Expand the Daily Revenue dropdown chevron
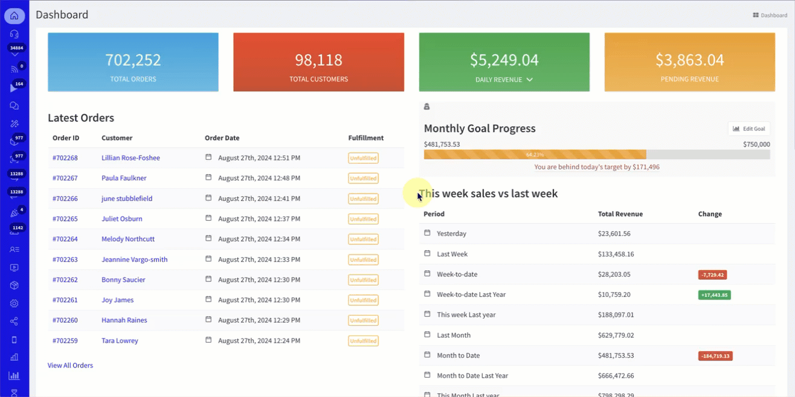Image resolution: width=795 pixels, height=397 pixels. (x=530, y=80)
